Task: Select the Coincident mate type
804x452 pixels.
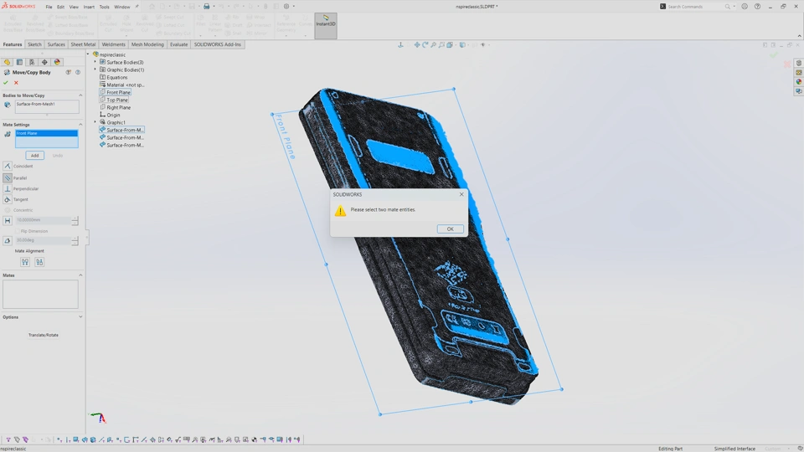Action: (8, 166)
